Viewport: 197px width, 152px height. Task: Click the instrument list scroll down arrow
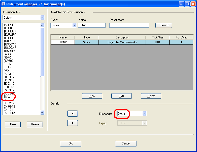pos(42,112)
